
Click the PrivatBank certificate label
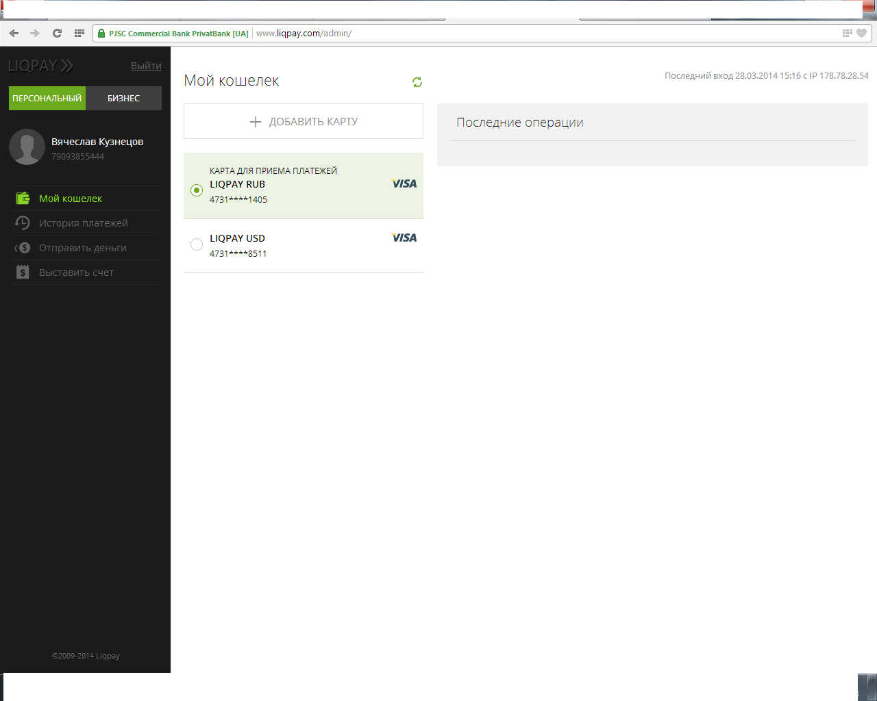pos(178,34)
